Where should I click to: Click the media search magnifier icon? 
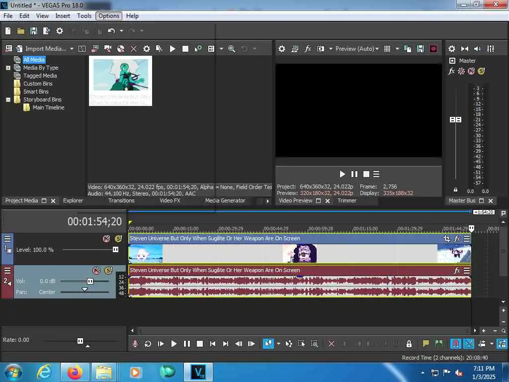(x=232, y=49)
